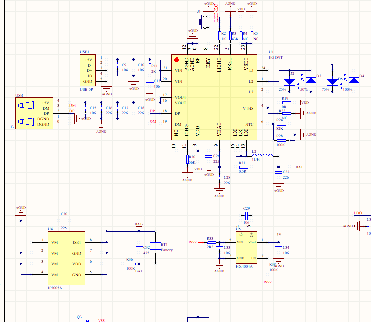Viewport: 371px width, 322px height.
Task: Select LED D3 marked 50%
Action: tap(311, 80)
